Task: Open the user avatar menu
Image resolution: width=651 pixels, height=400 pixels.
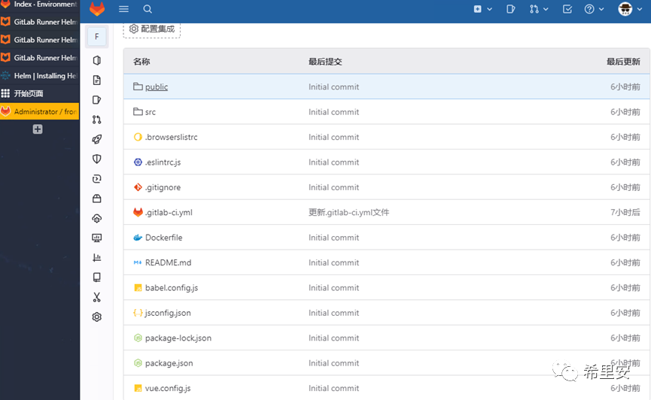Action: tap(630, 9)
